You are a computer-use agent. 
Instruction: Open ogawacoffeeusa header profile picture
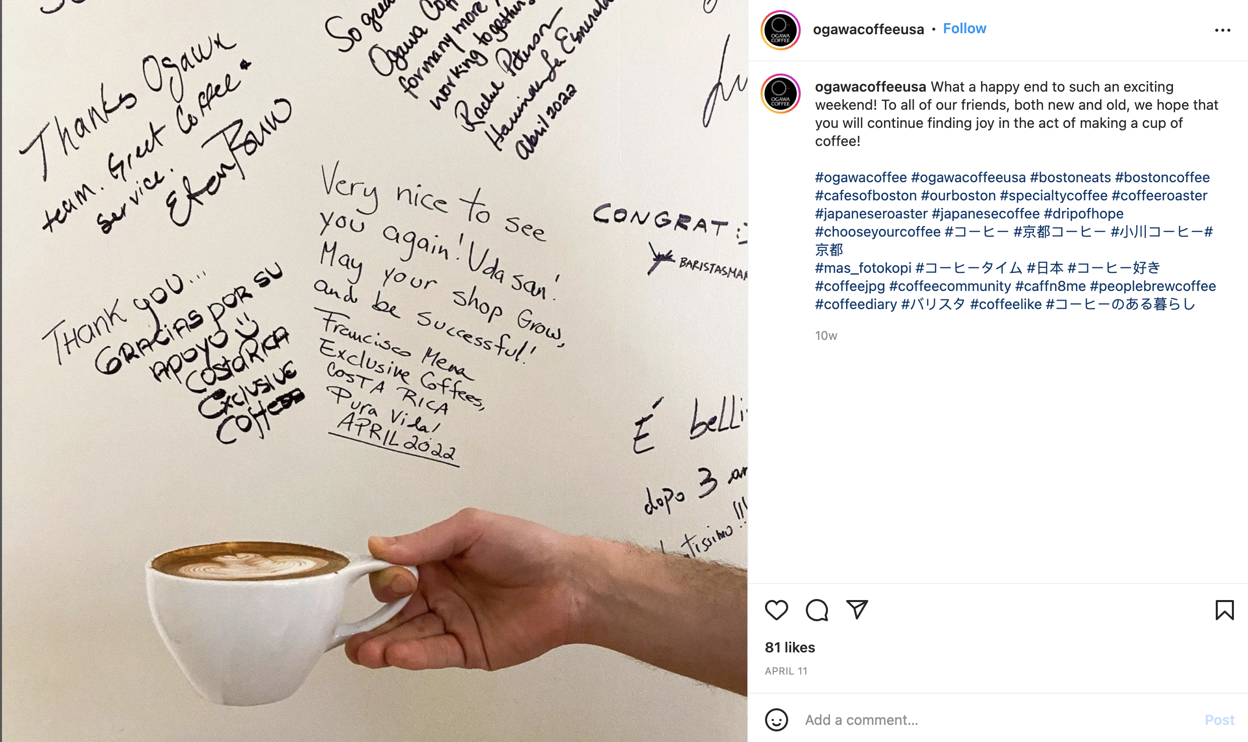tap(780, 30)
